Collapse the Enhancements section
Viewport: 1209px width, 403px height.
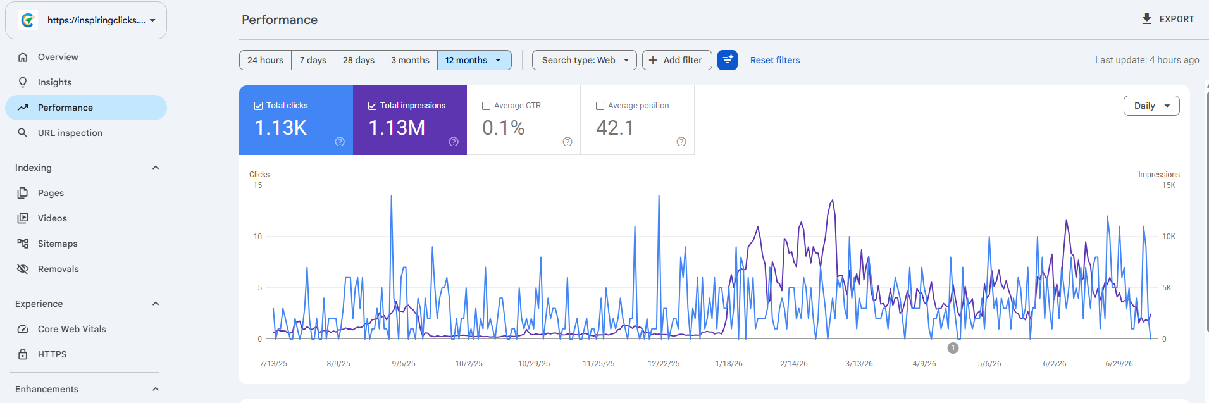click(156, 389)
